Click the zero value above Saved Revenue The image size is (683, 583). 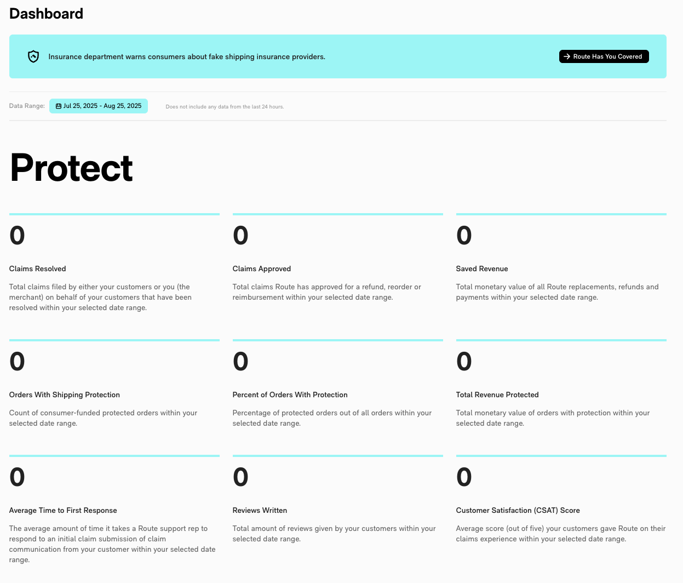click(x=464, y=236)
